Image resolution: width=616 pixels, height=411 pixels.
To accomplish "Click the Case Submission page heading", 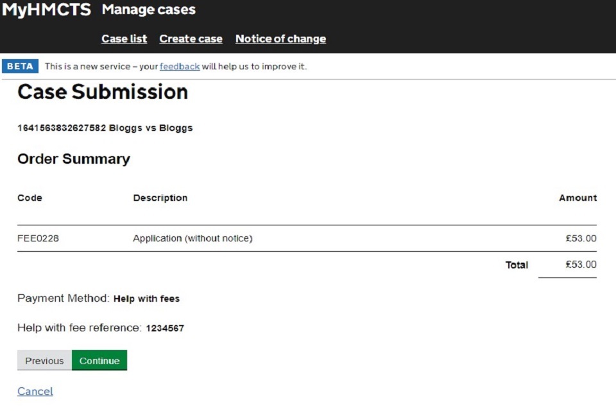I will click(x=103, y=92).
